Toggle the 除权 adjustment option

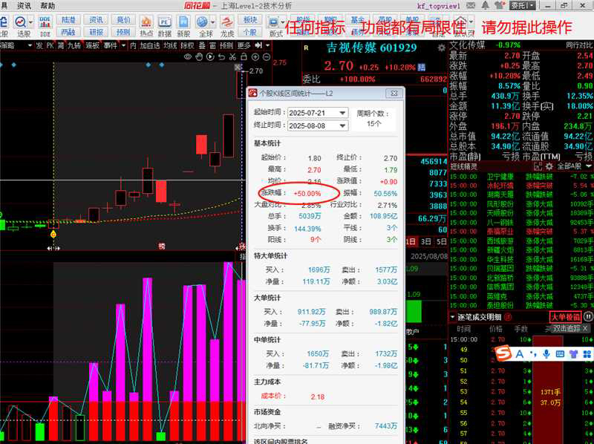tap(187, 45)
